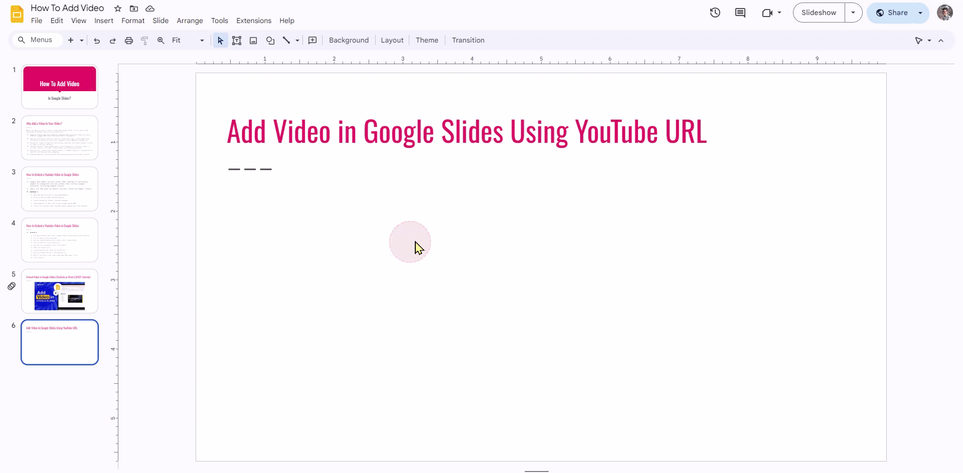
Task: Click the Print icon
Action: pyautogui.click(x=128, y=40)
